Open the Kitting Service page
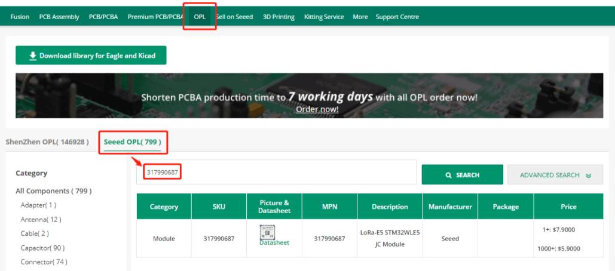This screenshot has width=615, height=271. pyautogui.click(x=324, y=17)
